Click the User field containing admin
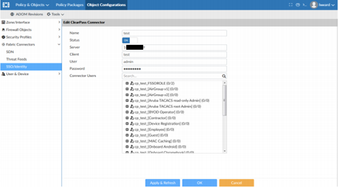The height and width of the screenshot is (188, 338). (x=174, y=62)
